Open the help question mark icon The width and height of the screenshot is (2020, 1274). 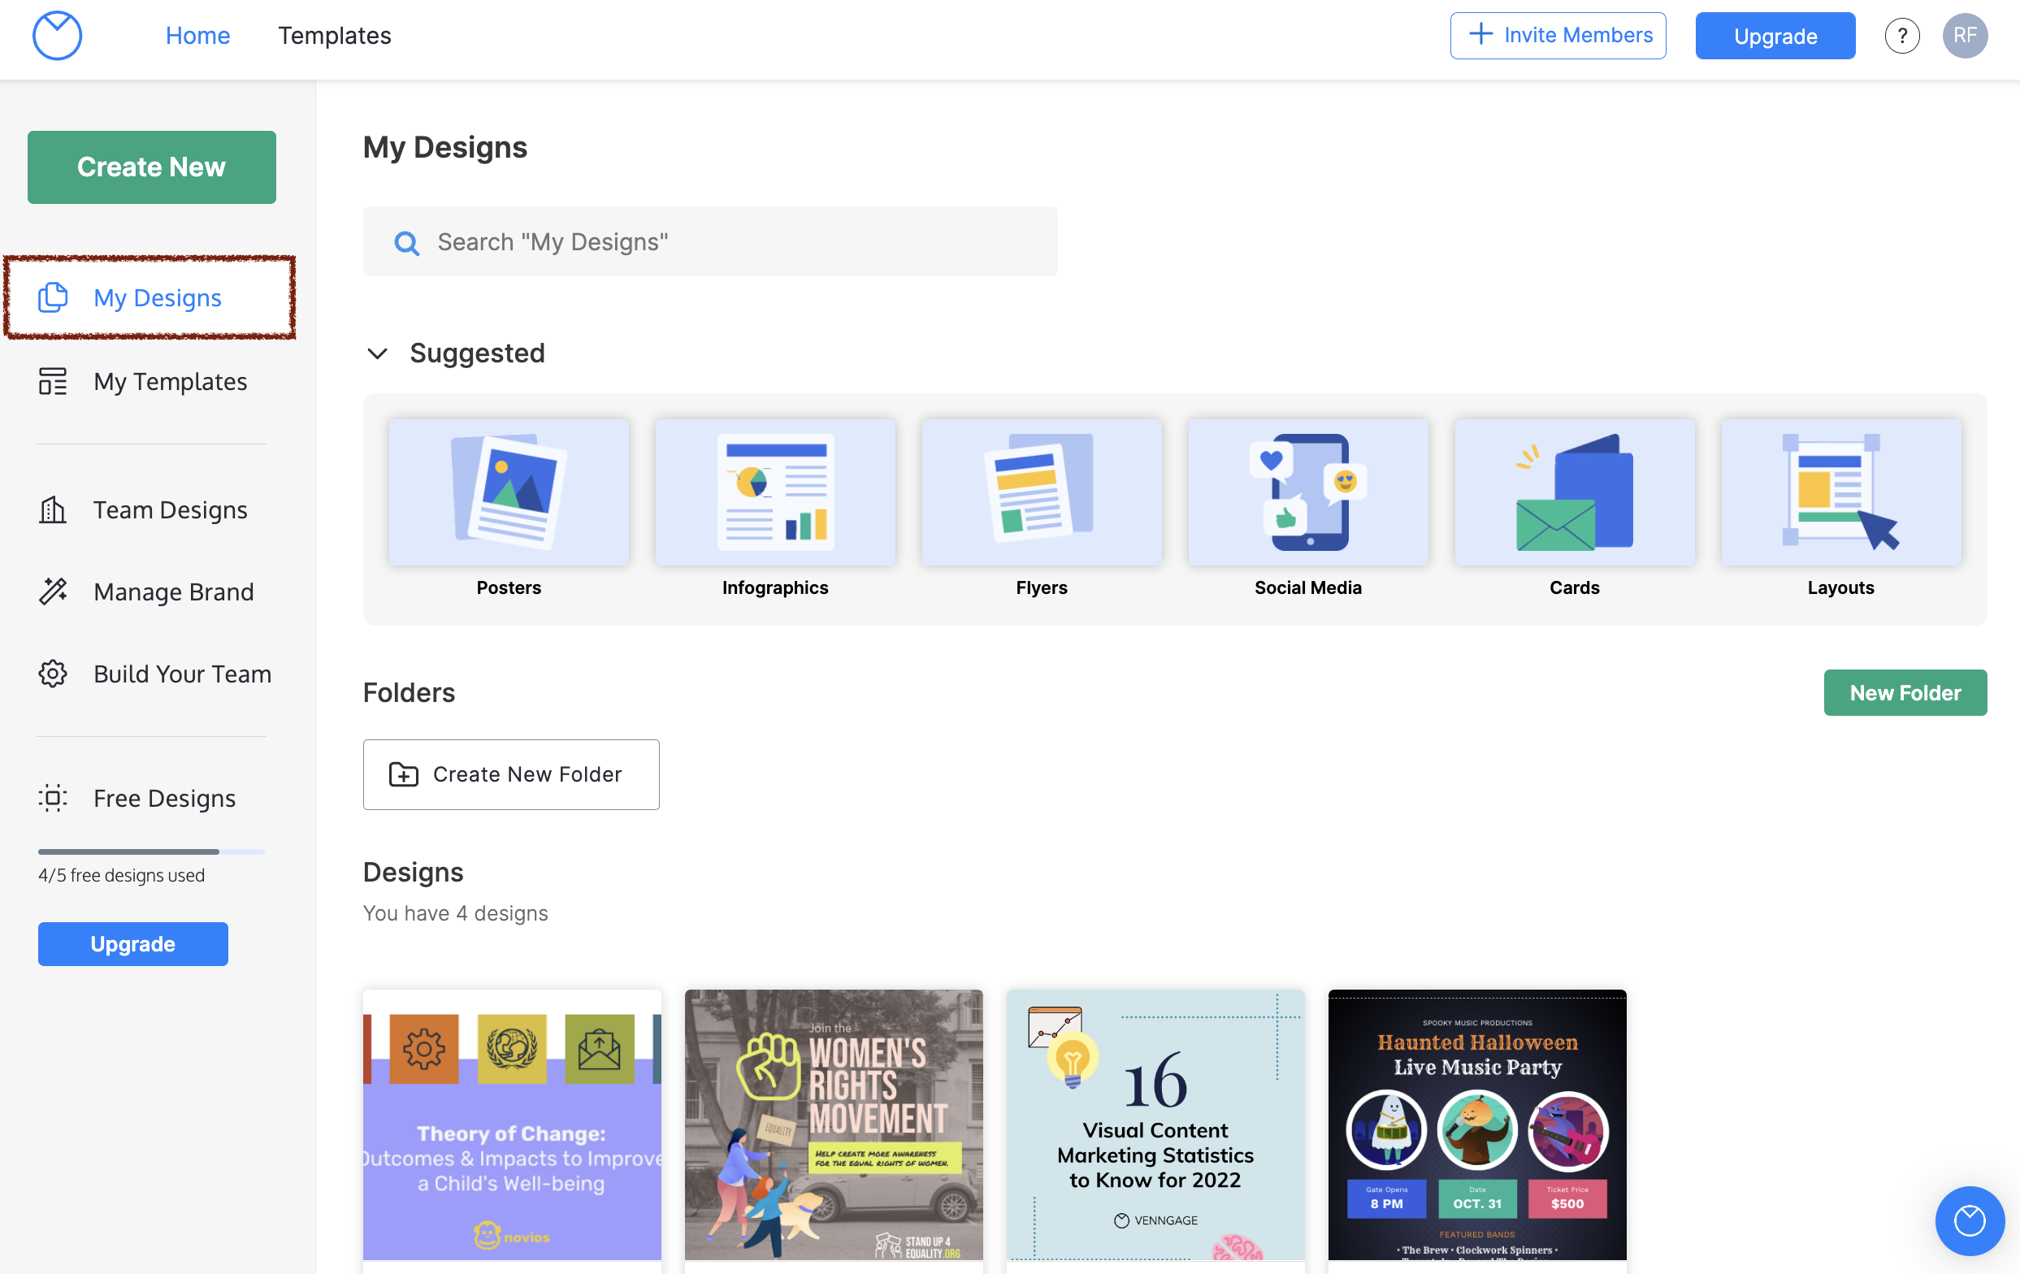tap(1902, 35)
